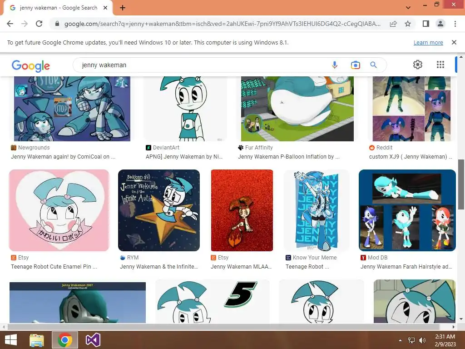Open the Fur Affinity balloon inflation image
Viewport: 465px width, 349px height.
coord(297,109)
